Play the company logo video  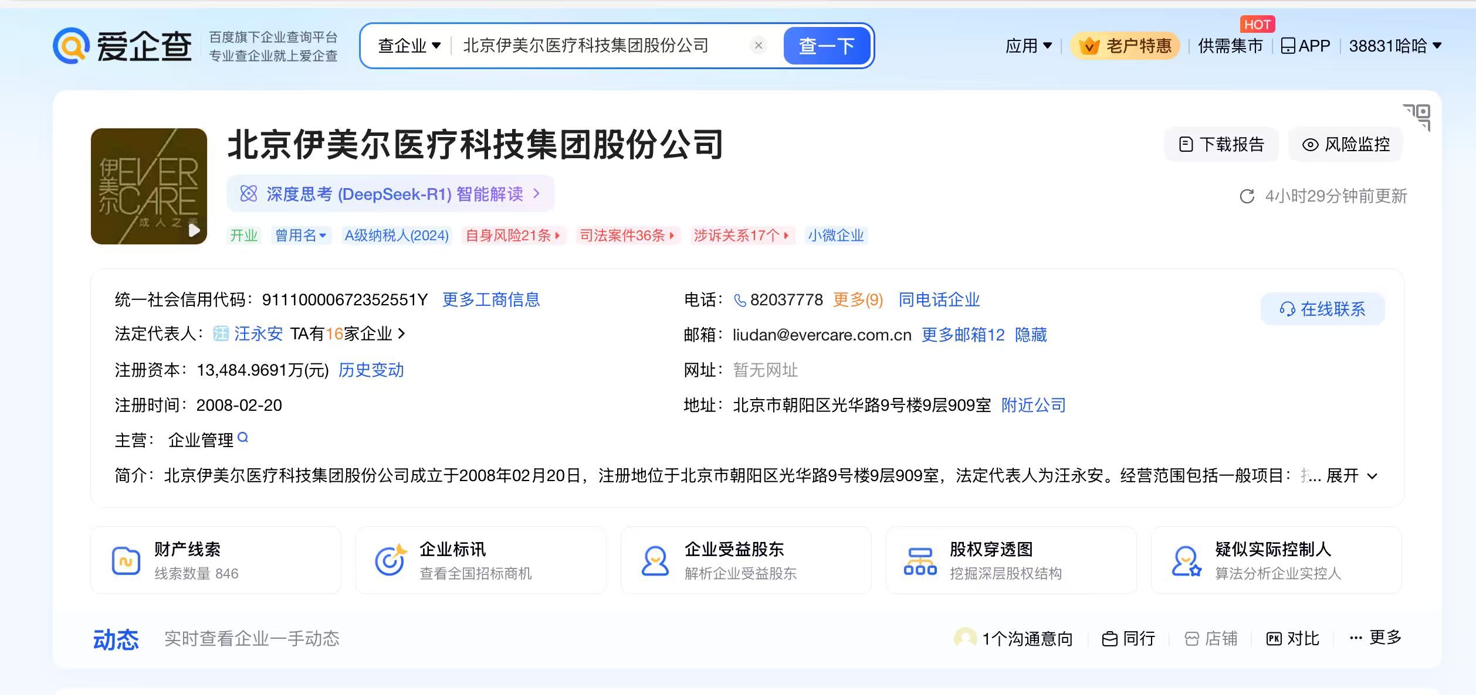coord(194,230)
